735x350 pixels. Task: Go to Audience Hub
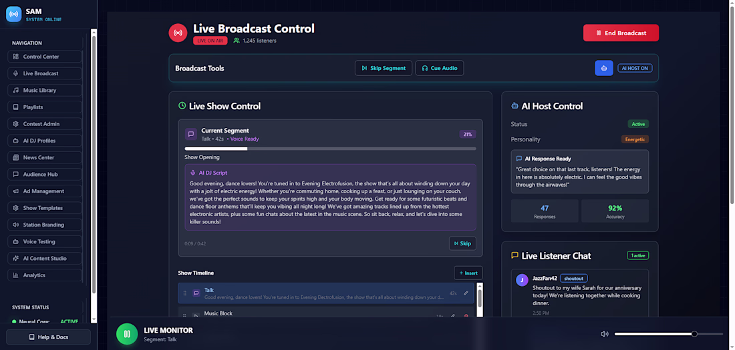pos(45,175)
